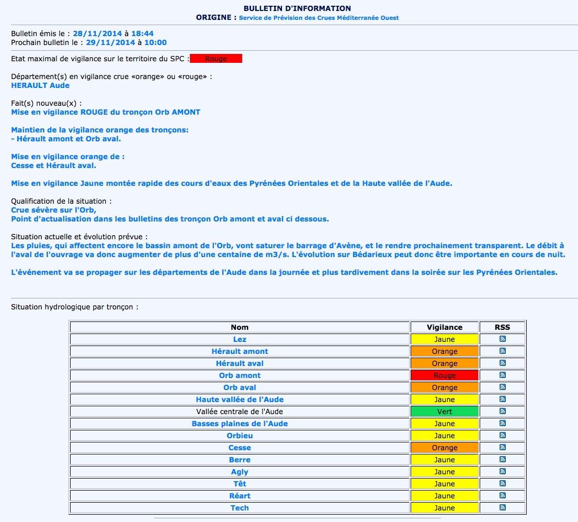
Task: Open RSS feed for Orb amont
Action: pyautogui.click(x=503, y=375)
